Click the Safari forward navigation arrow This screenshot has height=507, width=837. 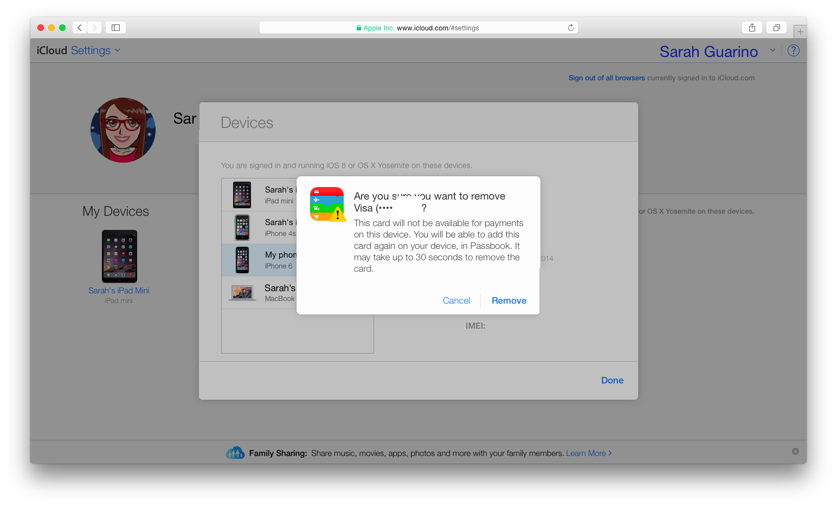coord(94,28)
